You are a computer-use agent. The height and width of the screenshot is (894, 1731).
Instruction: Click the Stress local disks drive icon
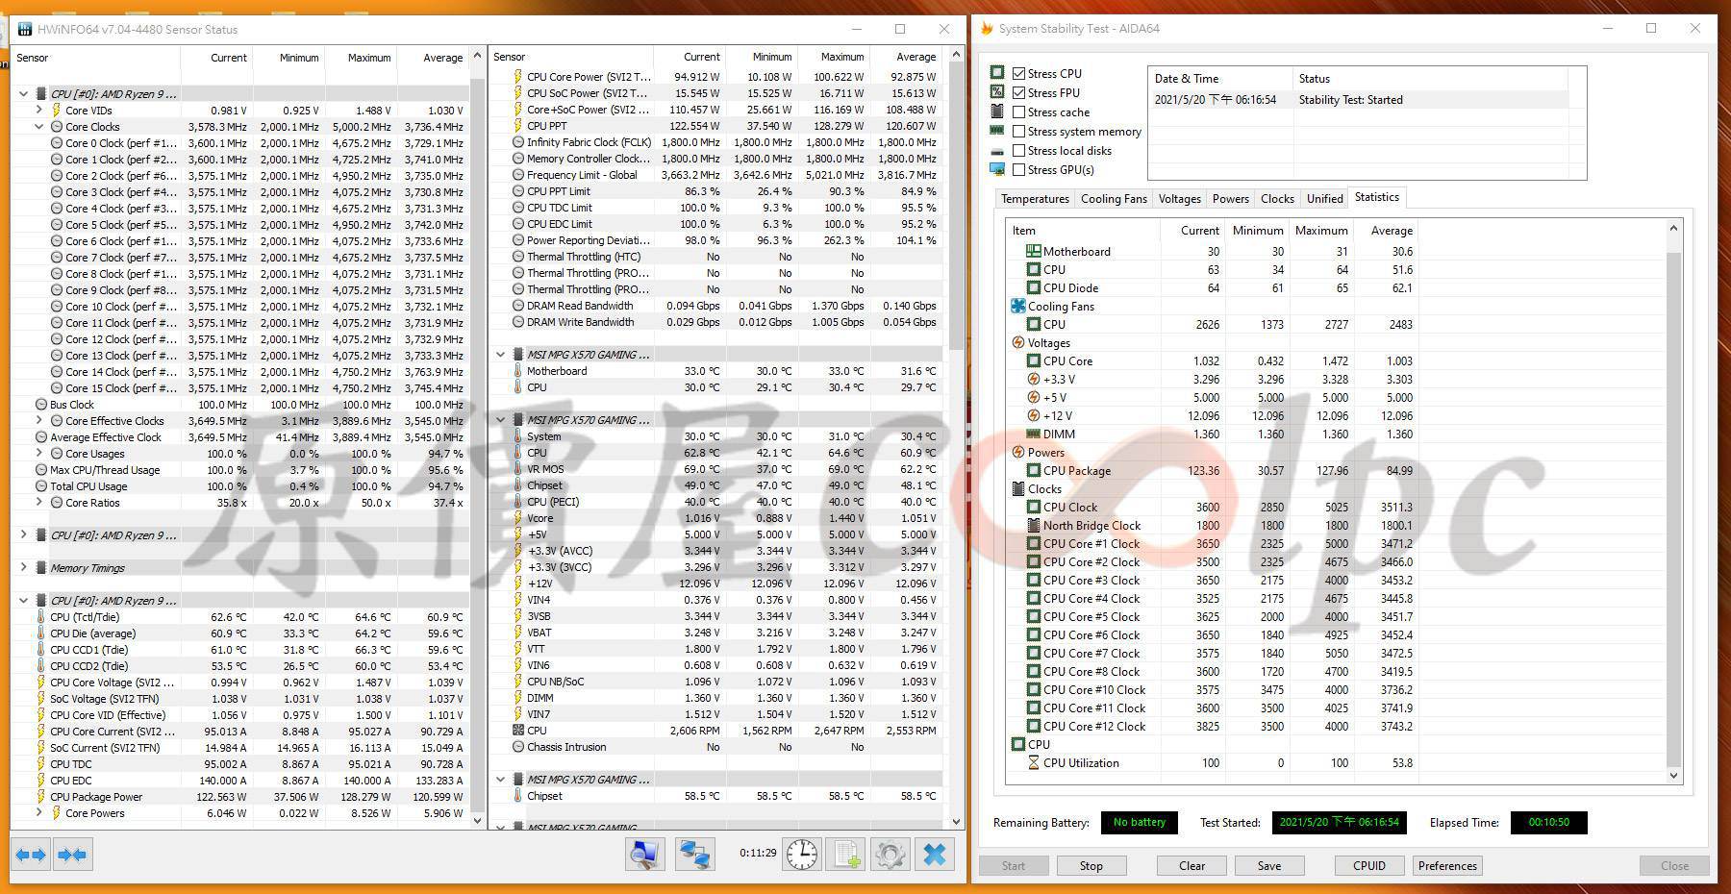pos(997,151)
